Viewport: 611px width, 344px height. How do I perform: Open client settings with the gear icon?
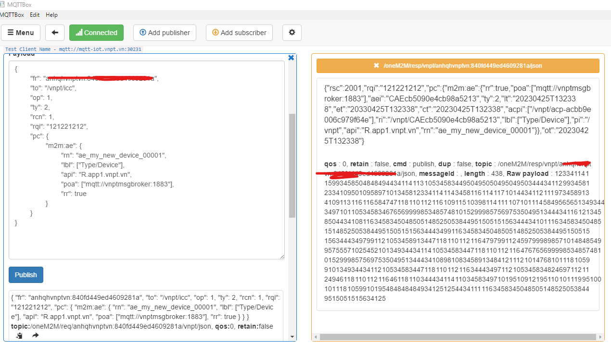click(292, 33)
